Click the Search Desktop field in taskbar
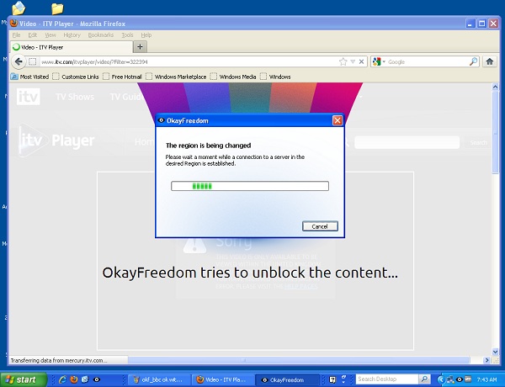 [387, 379]
